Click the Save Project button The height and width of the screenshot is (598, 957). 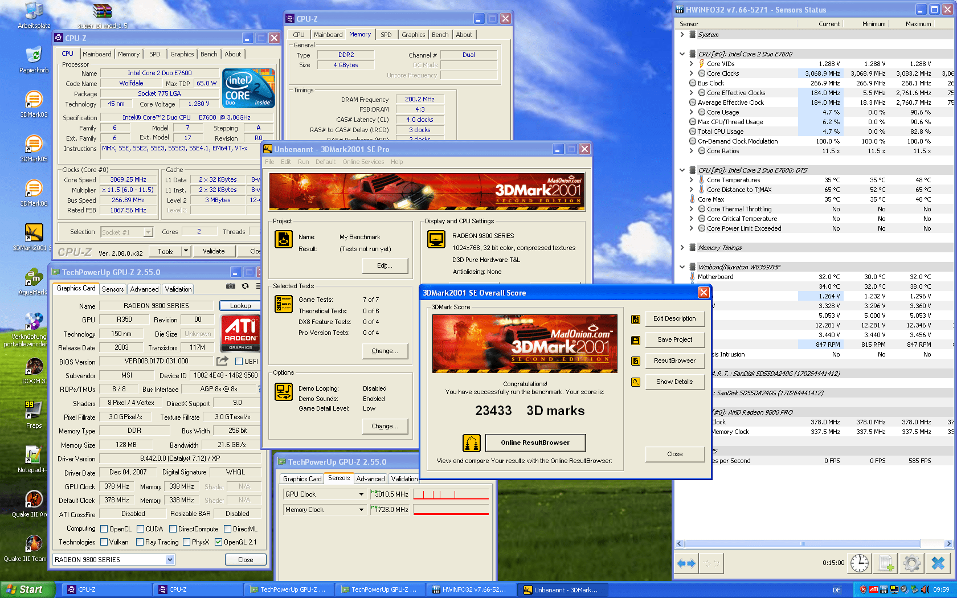tap(674, 340)
